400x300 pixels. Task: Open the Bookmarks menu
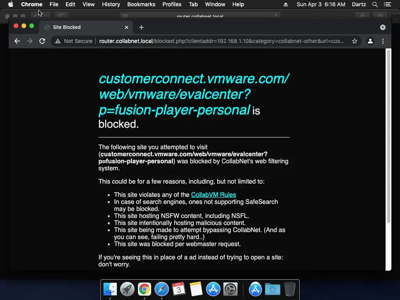coord(141,4)
